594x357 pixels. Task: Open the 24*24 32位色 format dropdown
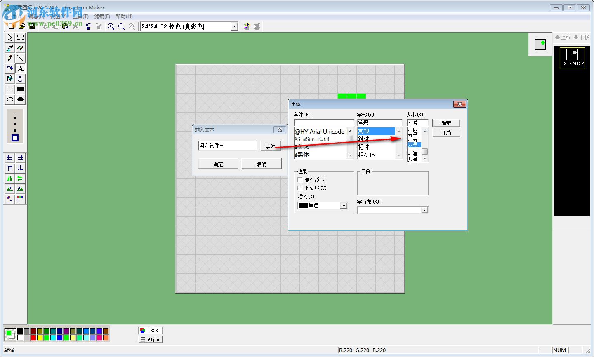pos(234,26)
